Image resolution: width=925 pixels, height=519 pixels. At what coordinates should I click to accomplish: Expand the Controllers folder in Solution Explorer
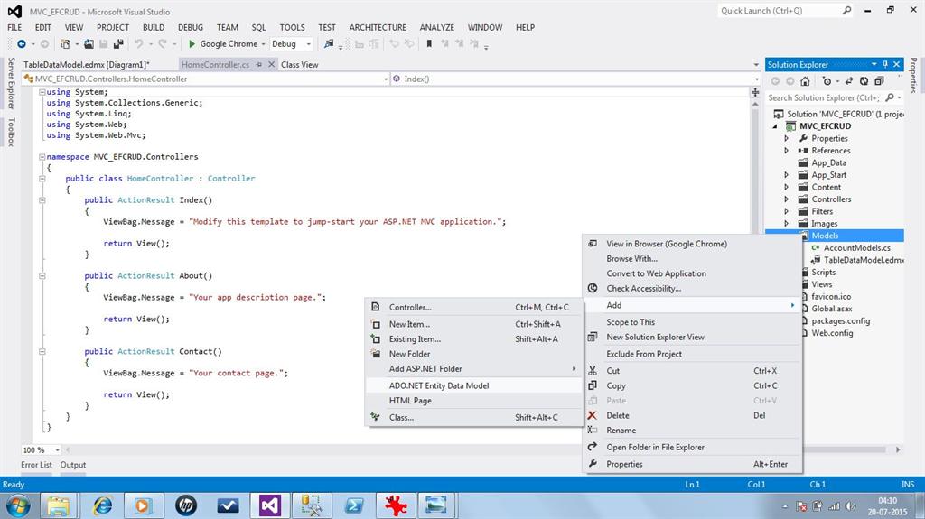point(787,199)
